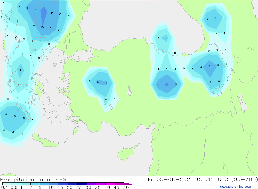Viewport: 258px width, 189px height.
Task: Select the precipitation value '10' on the map
Action: point(42,27)
